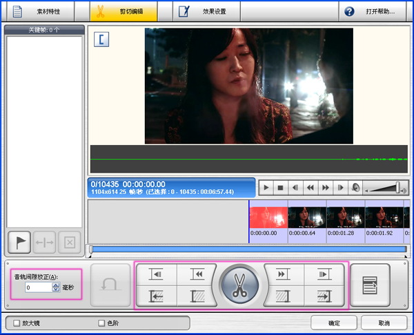Select the thumbnail at 0:00:00.00
This screenshot has width=414, height=335.
coord(268,218)
